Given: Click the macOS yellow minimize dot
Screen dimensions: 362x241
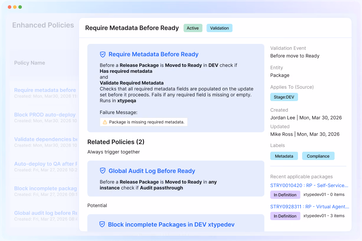Looking at the screenshot, I should click(x=15, y=7).
